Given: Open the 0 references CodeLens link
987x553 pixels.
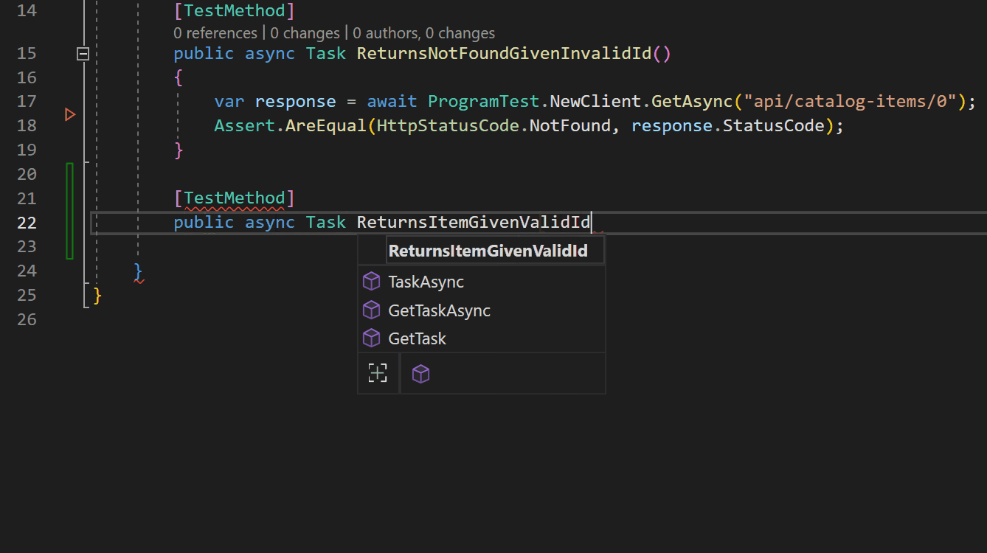Looking at the screenshot, I should coord(215,32).
